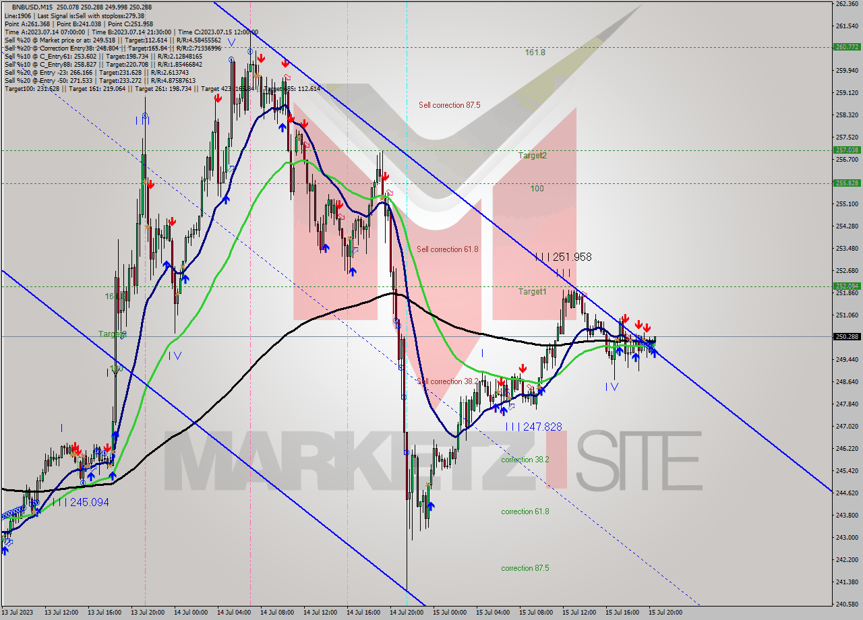
Task: Click the 244.620 price axis value
Action: click(x=847, y=493)
